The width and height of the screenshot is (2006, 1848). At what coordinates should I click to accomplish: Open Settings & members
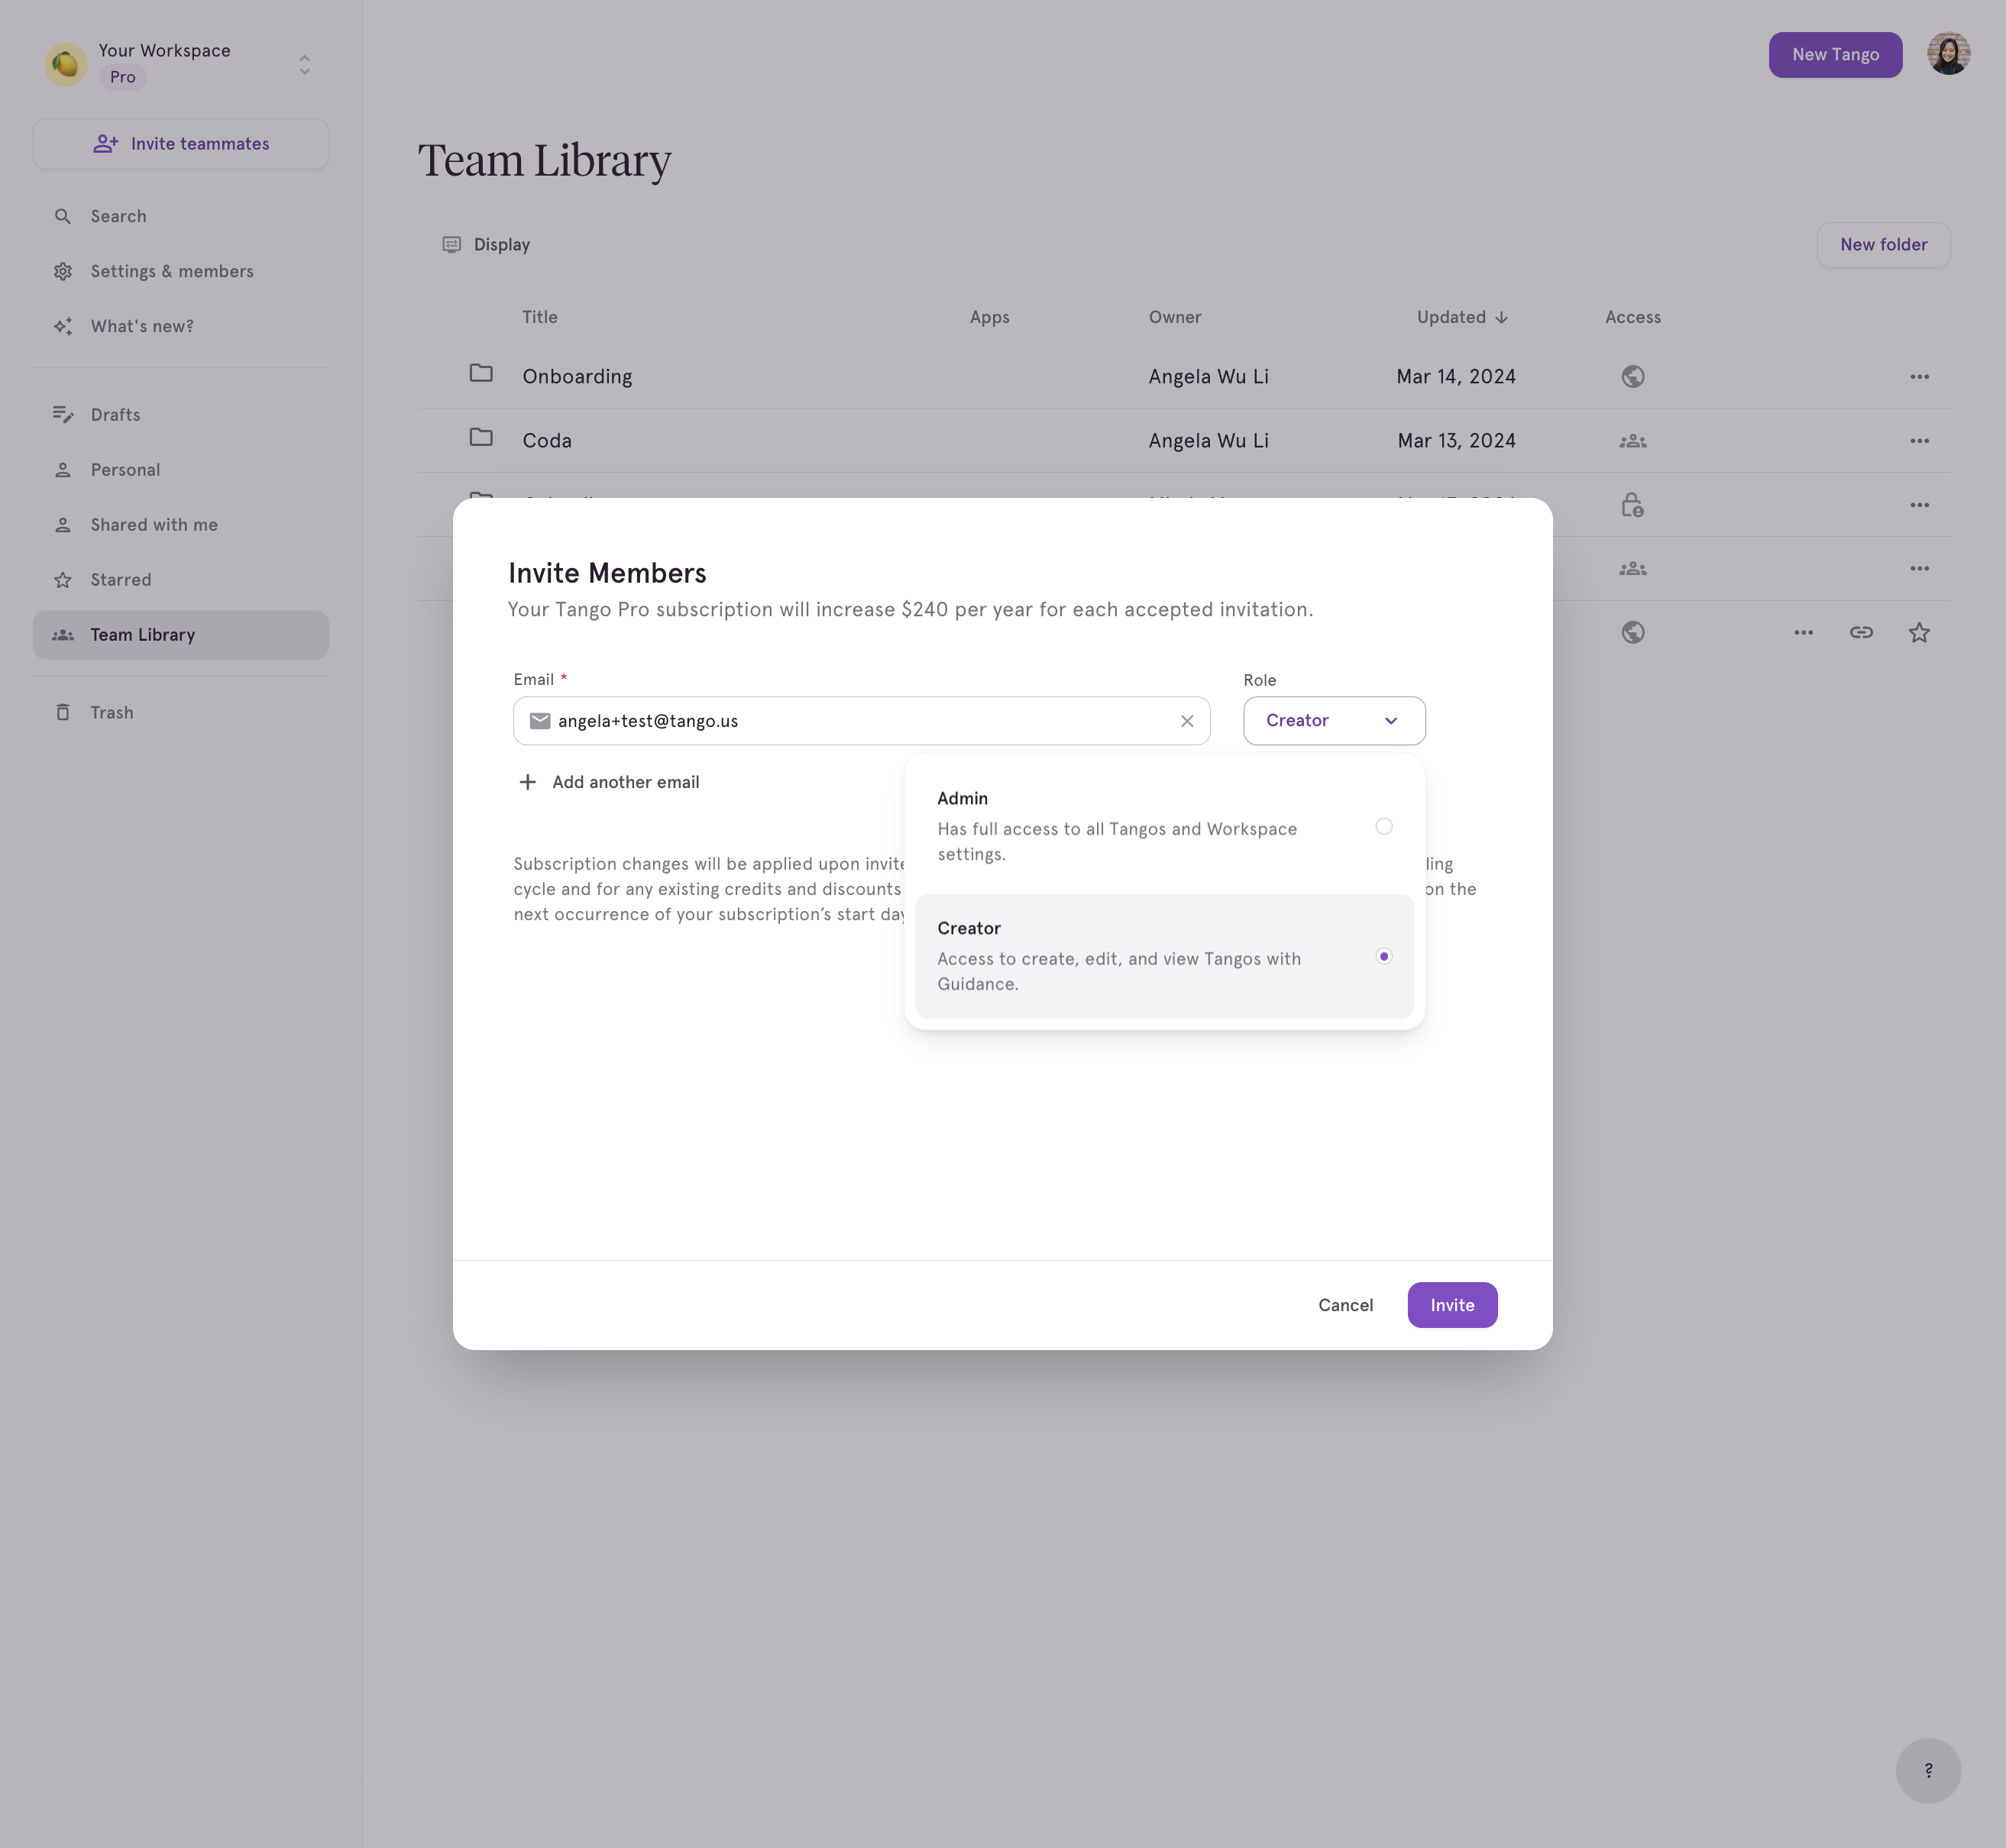tap(181, 271)
